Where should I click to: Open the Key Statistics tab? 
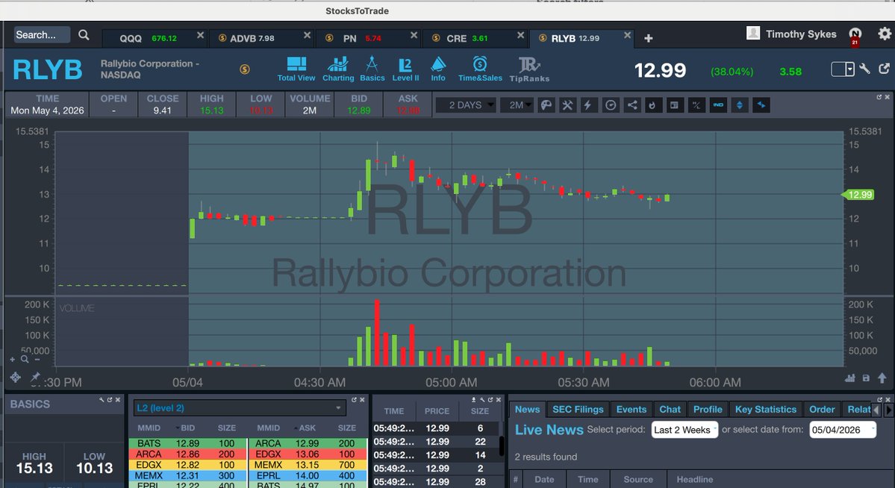[x=765, y=409]
